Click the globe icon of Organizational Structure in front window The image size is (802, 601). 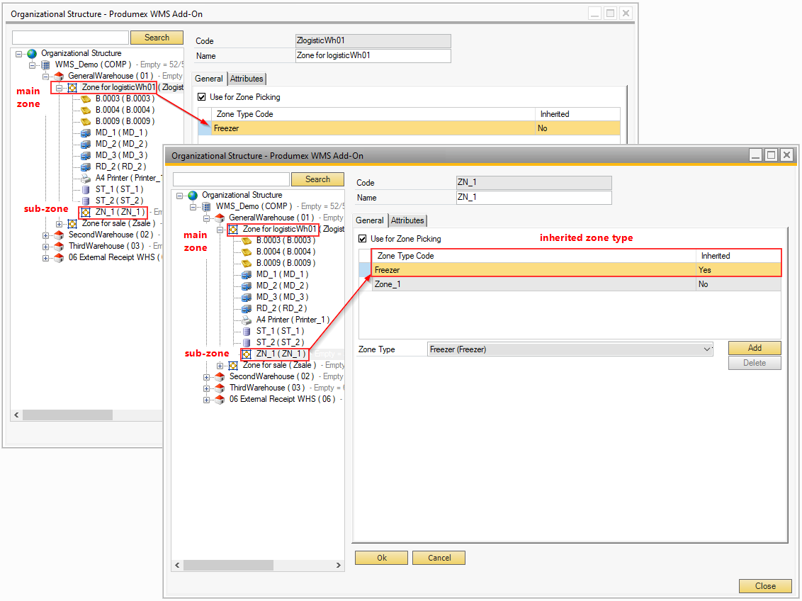tap(193, 195)
